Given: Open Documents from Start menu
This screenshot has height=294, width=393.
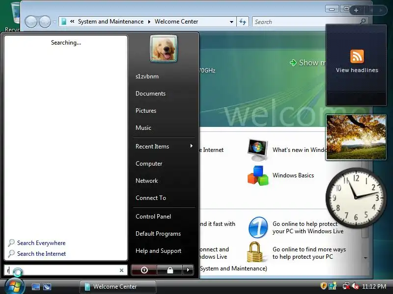Looking at the screenshot, I should click(x=151, y=94).
